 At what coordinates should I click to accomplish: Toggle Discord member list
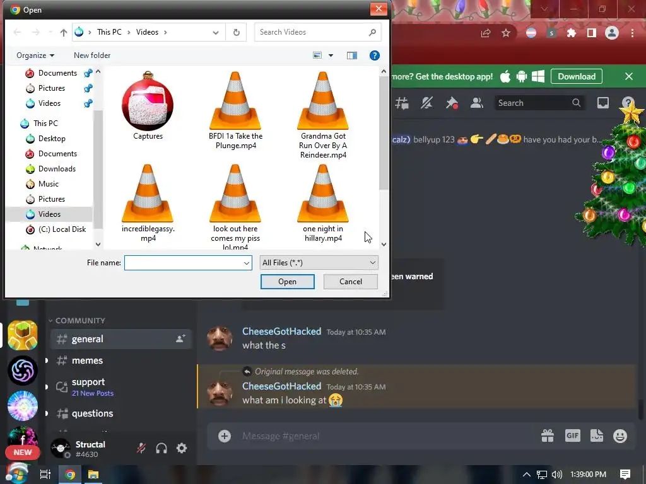pyautogui.click(x=477, y=103)
